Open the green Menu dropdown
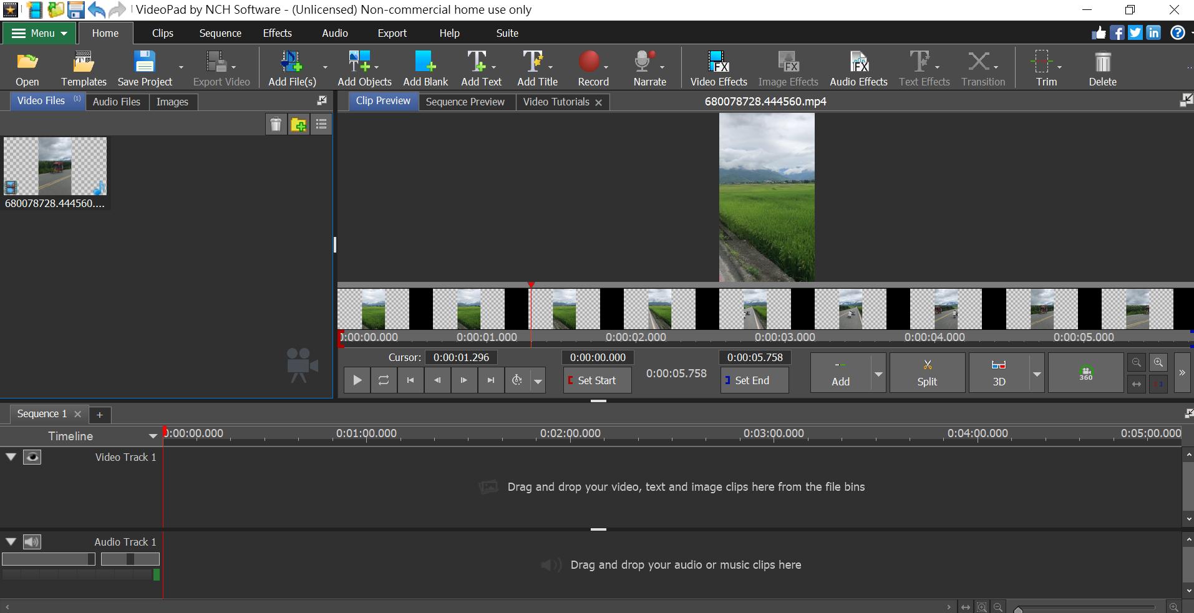 click(x=39, y=33)
